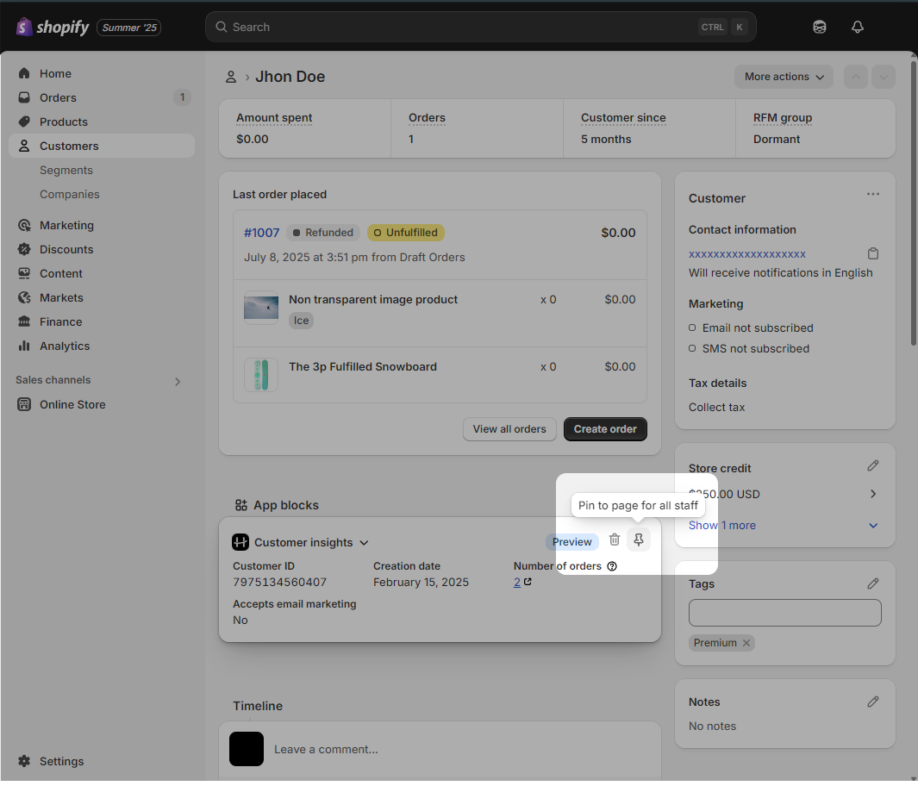
Task: Click the pin icon in Customer insights block
Action: pyautogui.click(x=639, y=540)
